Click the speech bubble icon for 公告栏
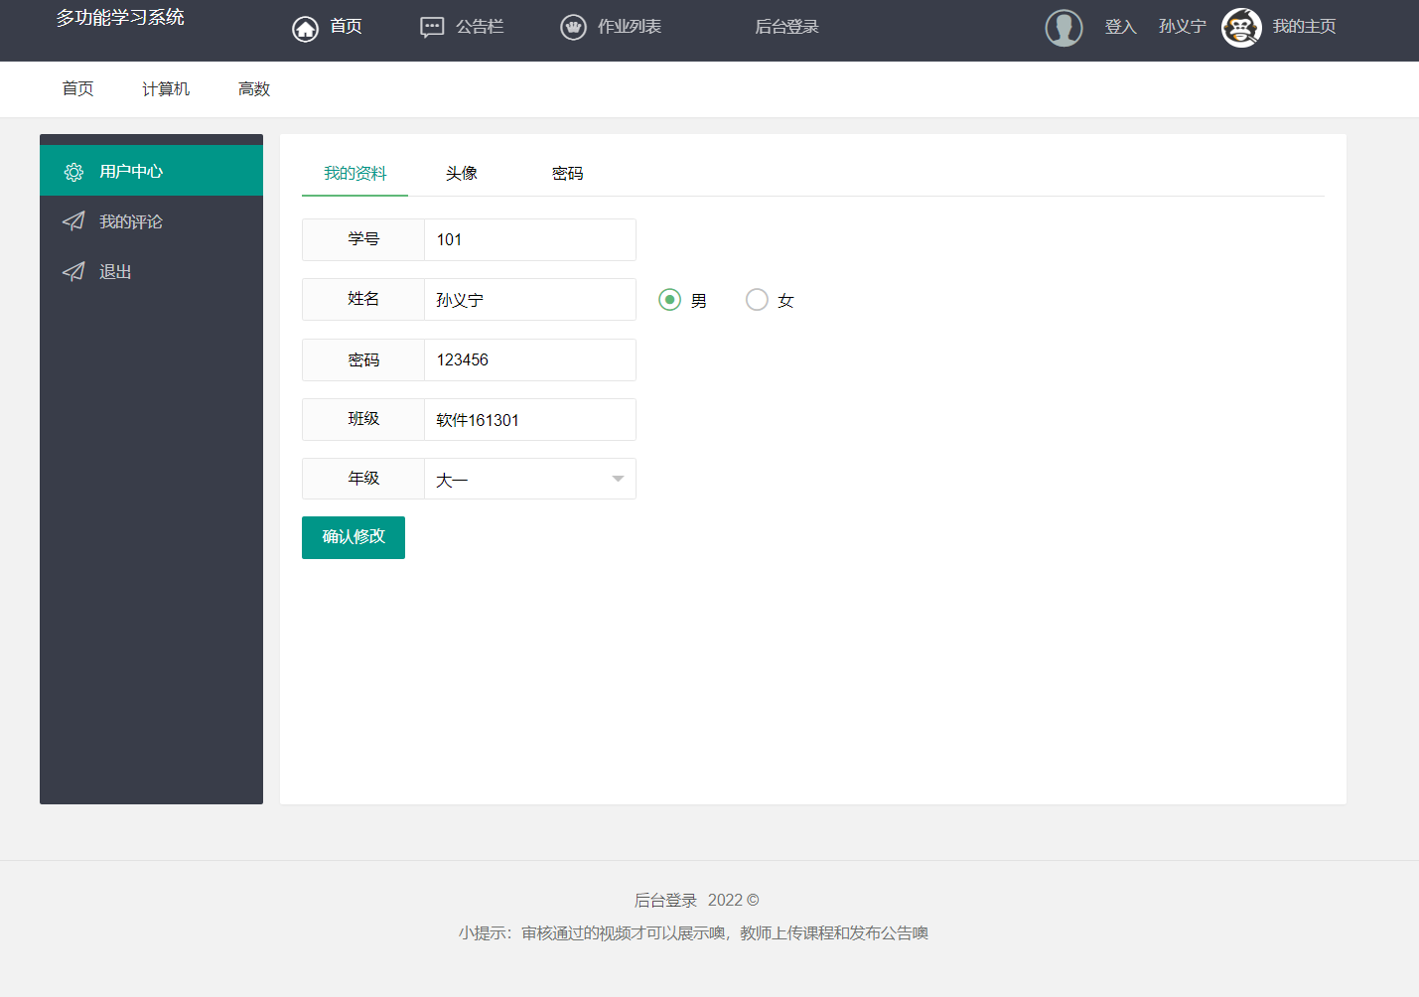 tap(432, 27)
